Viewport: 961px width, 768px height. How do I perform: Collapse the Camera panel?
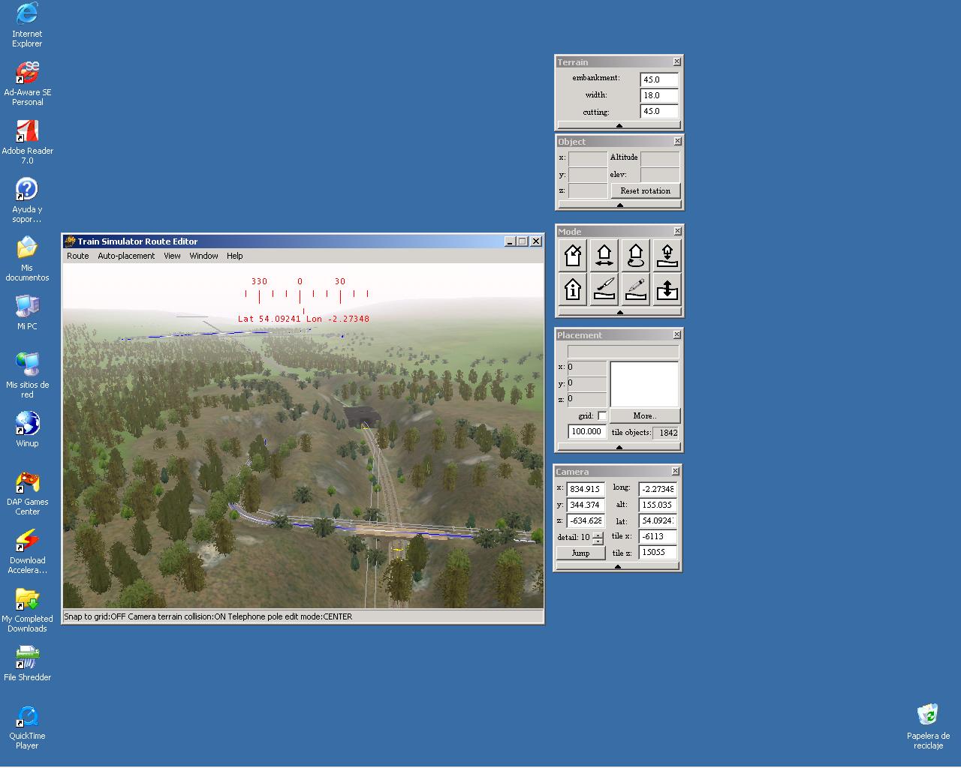(617, 567)
